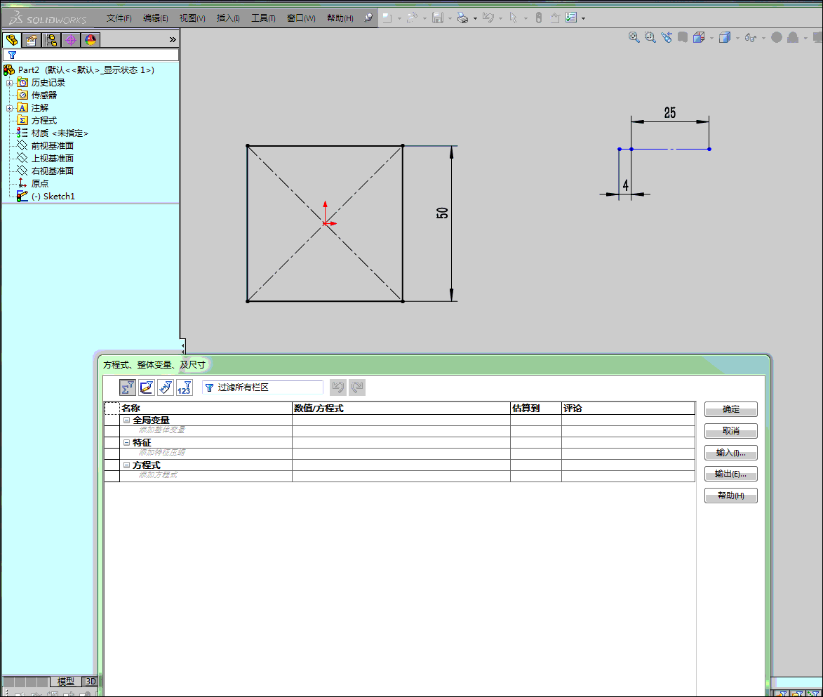Click the Print toolbar icon
Screen dimensions: 823x697
point(462,18)
